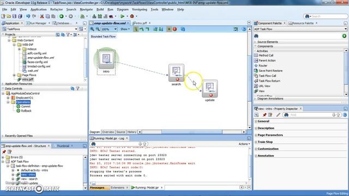Viewport: 349px width, 196px height.
Task: Click the blue help icon in diagram toolbar
Action: (244, 29)
